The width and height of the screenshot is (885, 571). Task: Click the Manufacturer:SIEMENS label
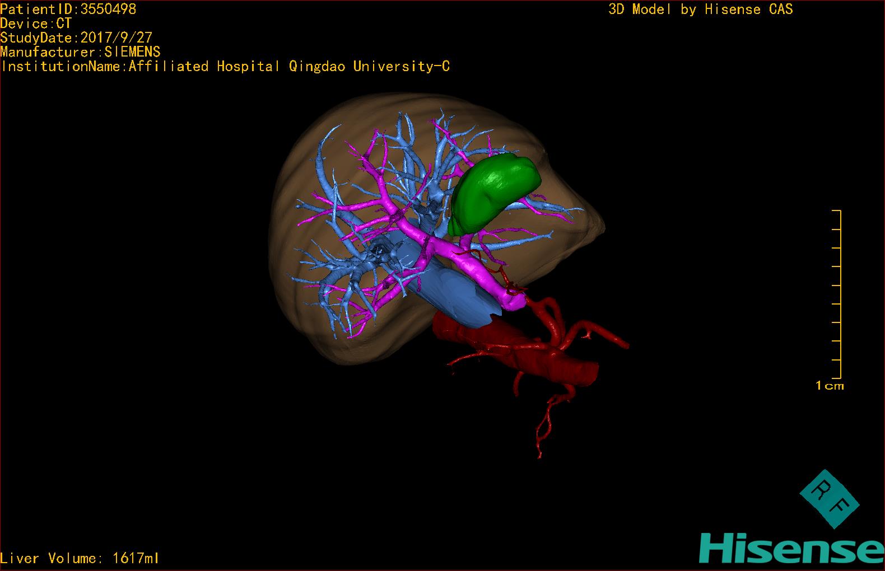coord(81,52)
